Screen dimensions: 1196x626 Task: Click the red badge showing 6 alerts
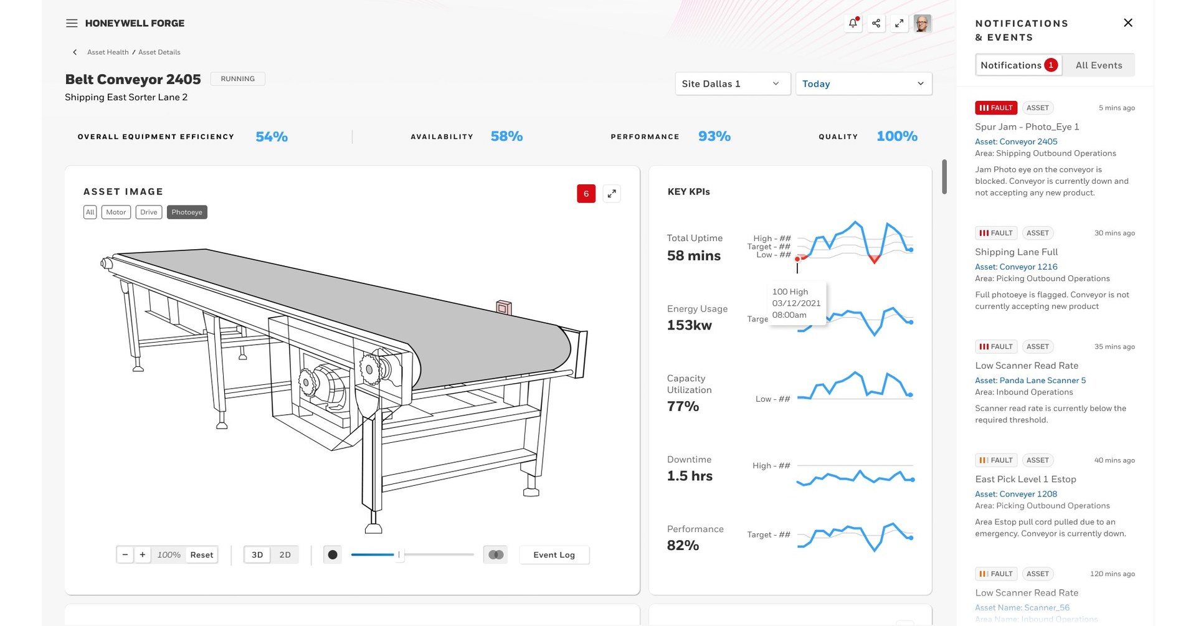click(x=586, y=194)
